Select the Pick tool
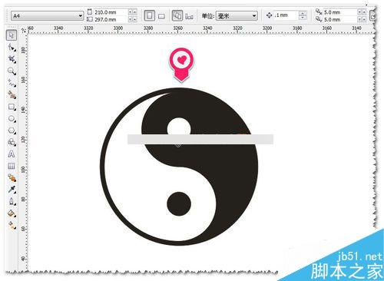Screen dimensions: 384x281 point(12,35)
